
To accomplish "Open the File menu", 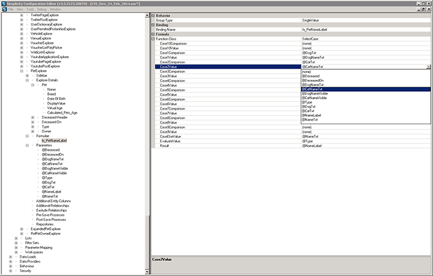I will pyautogui.click(x=11, y=10).
